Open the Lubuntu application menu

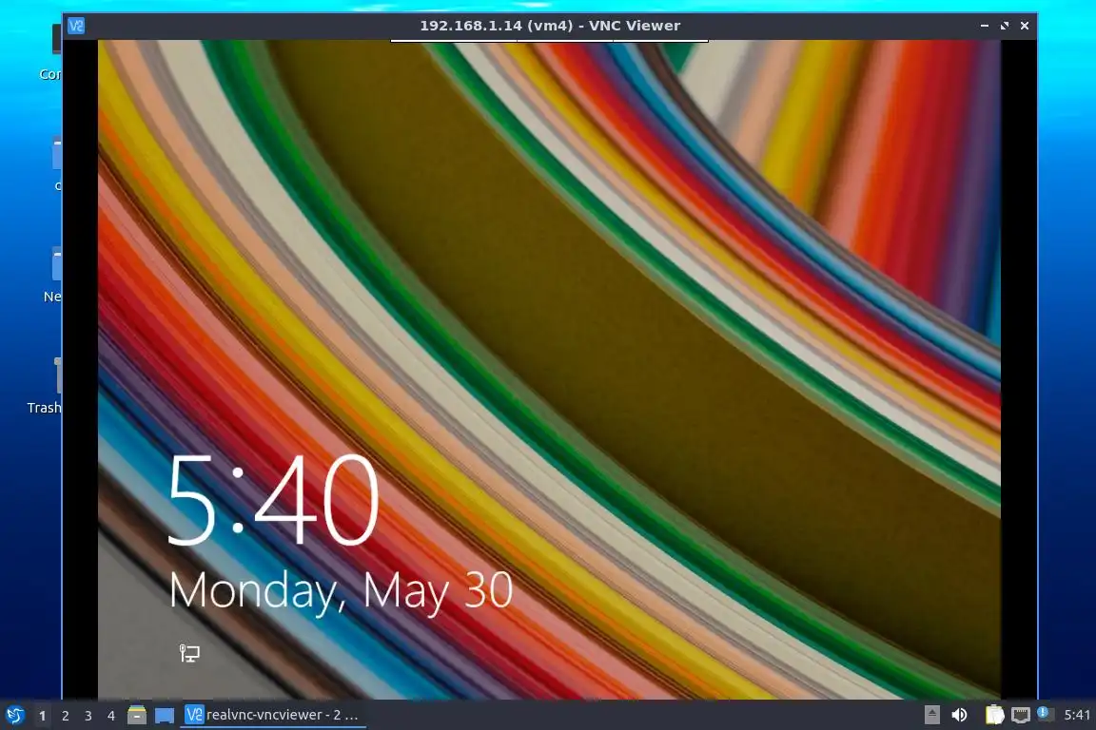pyautogui.click(x=15, y=715)
